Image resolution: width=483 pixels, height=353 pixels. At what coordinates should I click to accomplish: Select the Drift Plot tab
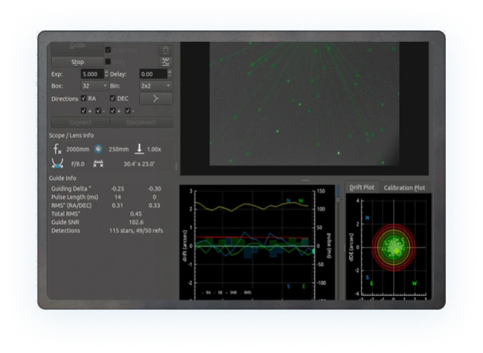[x=362, y=188]
